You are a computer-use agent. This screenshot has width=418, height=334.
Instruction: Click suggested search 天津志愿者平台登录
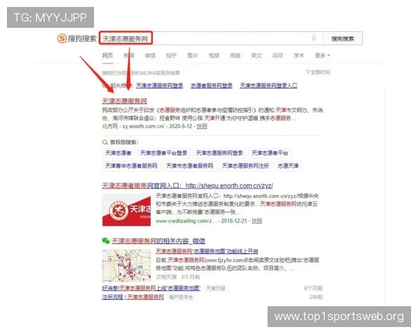[x=164, y=153]
